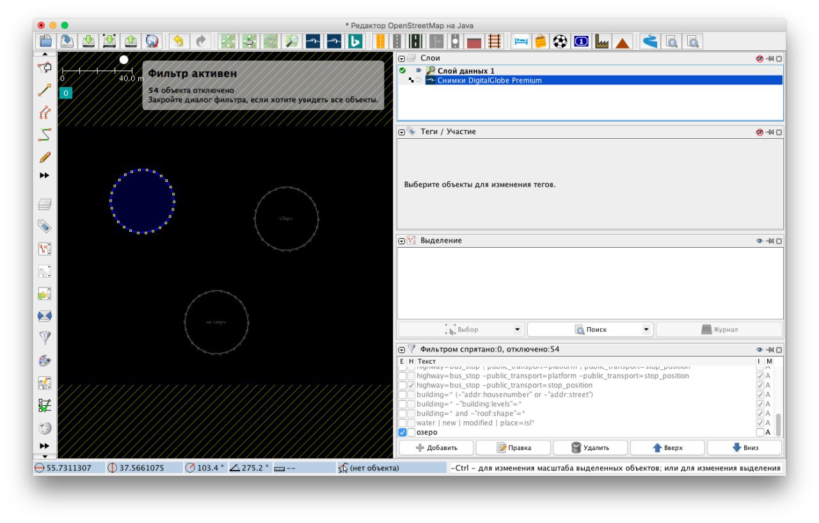Click the magnifier search icon in toolbar
The width and height of the screenshot is (819, 523).
coord(292,42)
